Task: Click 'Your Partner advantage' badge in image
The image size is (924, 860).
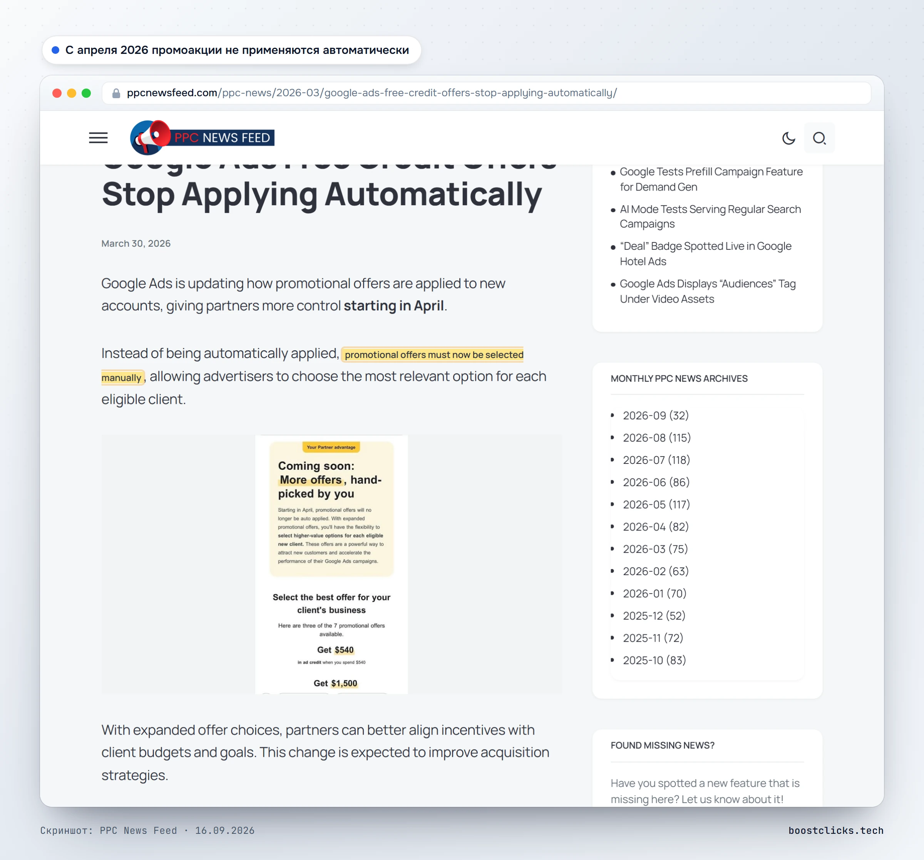Action: pos(331,447)
